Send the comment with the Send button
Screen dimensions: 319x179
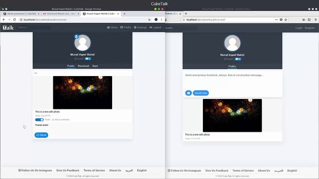[41, 135]
